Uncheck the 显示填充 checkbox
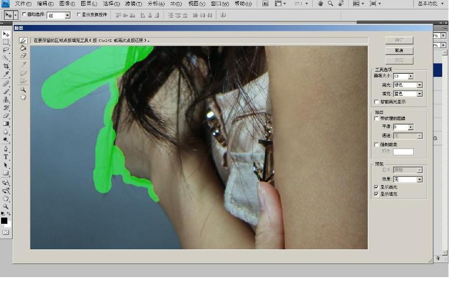 pyautogui.click(x=377, y=194)
